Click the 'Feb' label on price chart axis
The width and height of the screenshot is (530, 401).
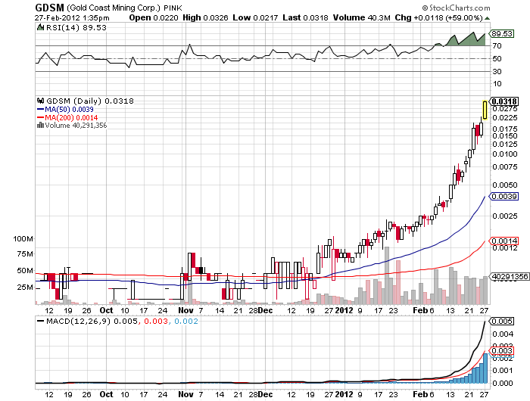click(420, 310)
